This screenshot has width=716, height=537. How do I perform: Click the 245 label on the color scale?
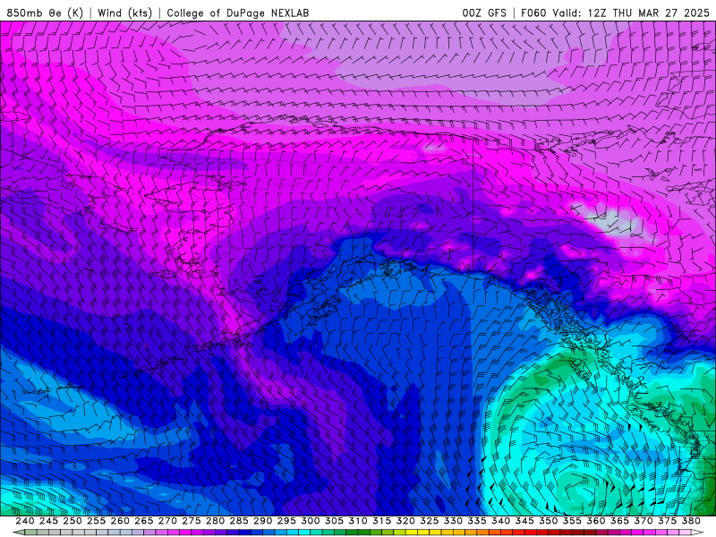pyautogui.click(x=48, y=521)
